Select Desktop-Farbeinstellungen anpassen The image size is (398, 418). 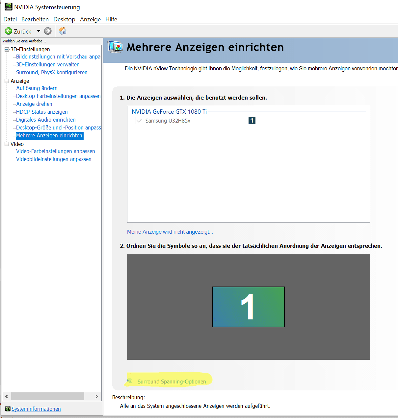pos(58,96)
